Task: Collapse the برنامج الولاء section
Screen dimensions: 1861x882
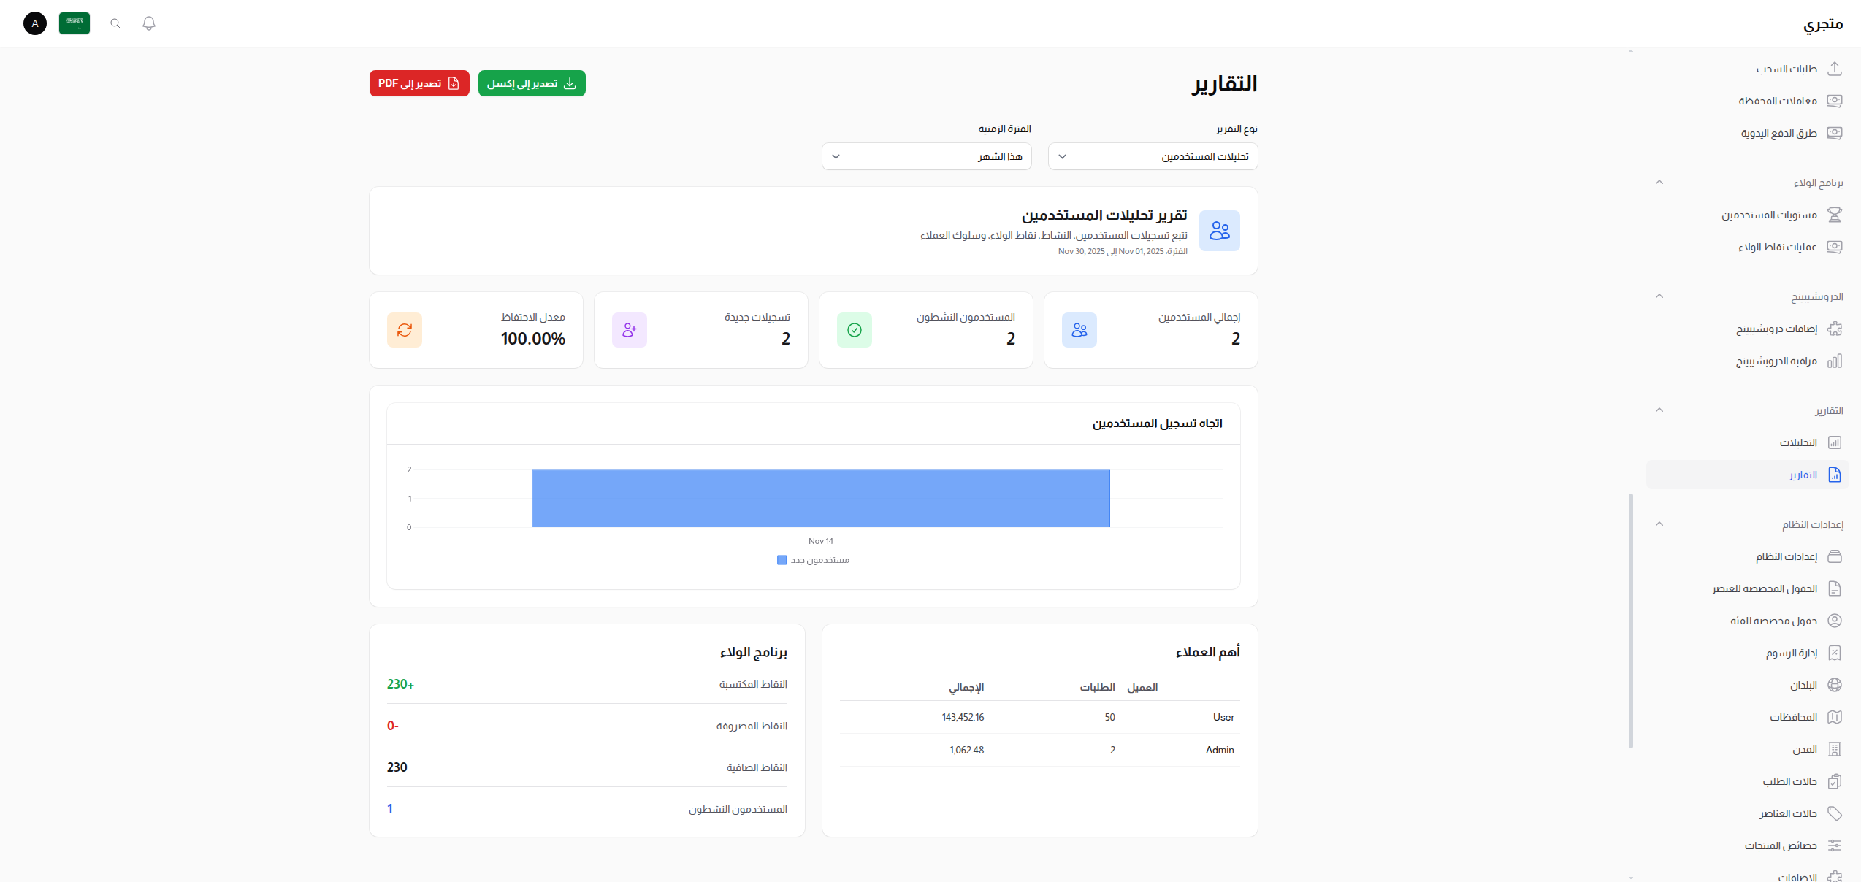Action: (x=1659, y=183)
